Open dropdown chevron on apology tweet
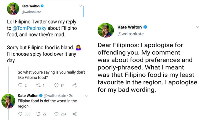The height and width of the screenshot is (120, 200). pyautogui.click(x=197, y=27)
